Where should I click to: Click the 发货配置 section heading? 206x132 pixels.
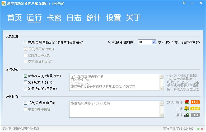[x=12, y=36]
